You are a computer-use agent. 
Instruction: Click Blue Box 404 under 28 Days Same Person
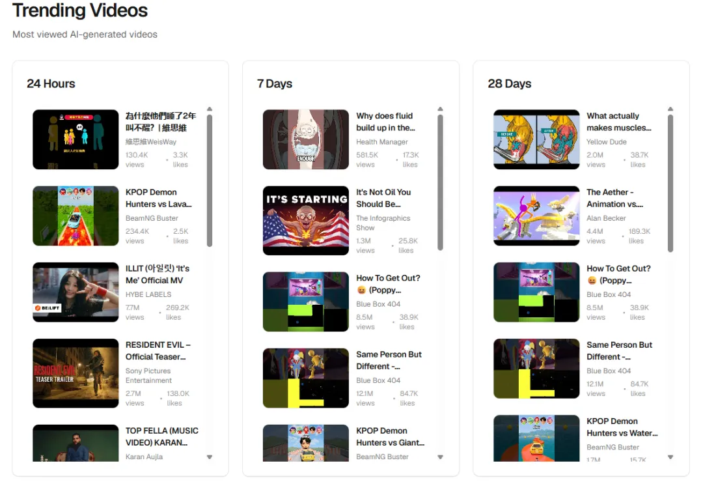point(609,371)
